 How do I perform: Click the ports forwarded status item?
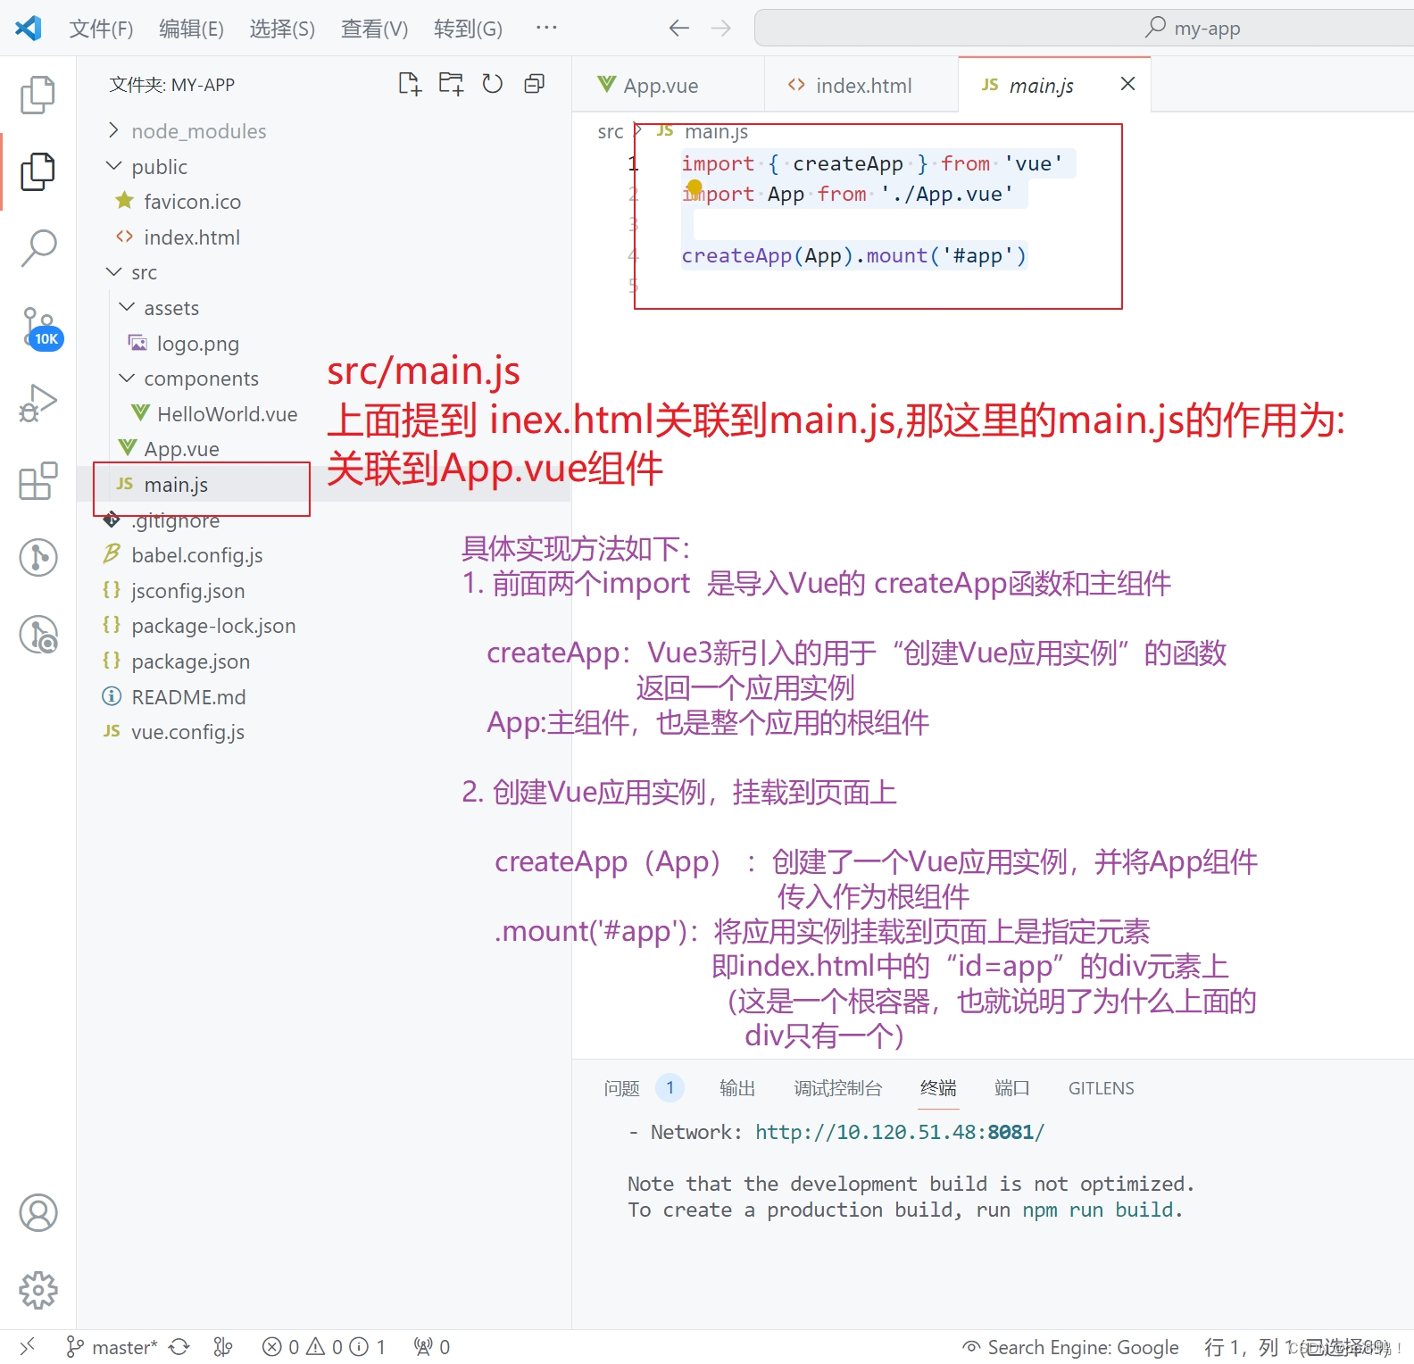[x=431, y=1347]
